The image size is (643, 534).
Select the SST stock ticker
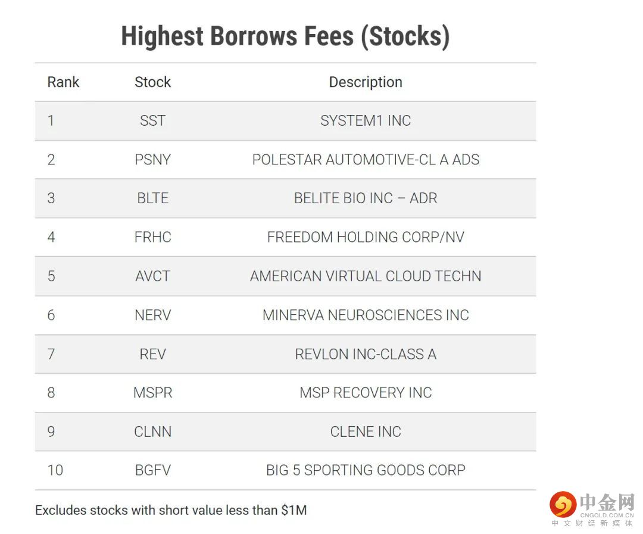pyautogui.click(x=152, y=121)
